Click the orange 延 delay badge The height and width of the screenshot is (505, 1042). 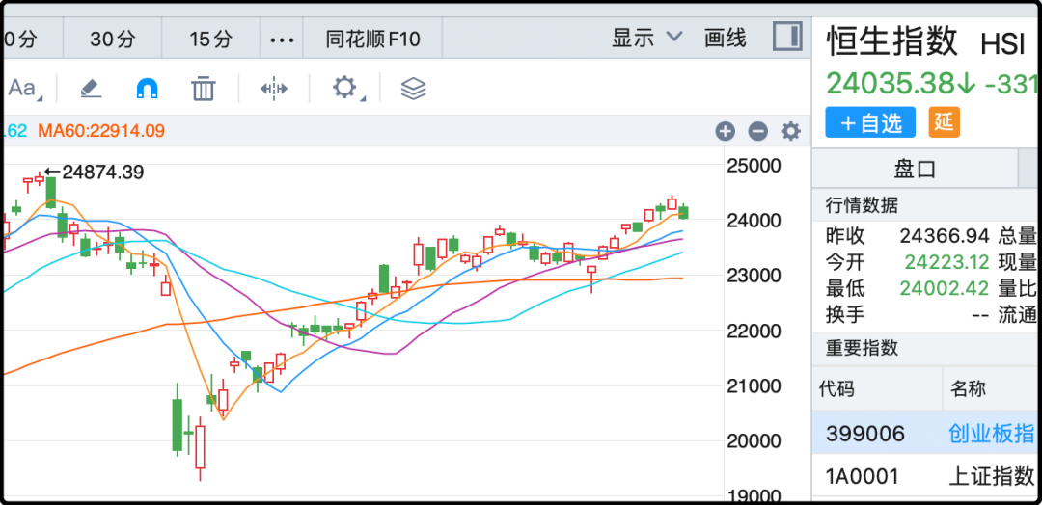click(944, 121)
